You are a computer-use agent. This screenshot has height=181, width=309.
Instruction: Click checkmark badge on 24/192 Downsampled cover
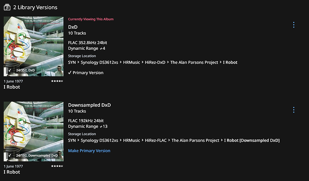[10, 155]
